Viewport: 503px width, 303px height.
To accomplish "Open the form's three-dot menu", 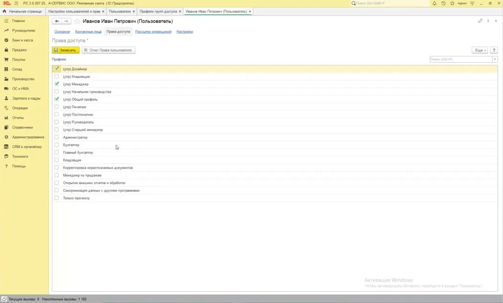I will tap(488, 21).
